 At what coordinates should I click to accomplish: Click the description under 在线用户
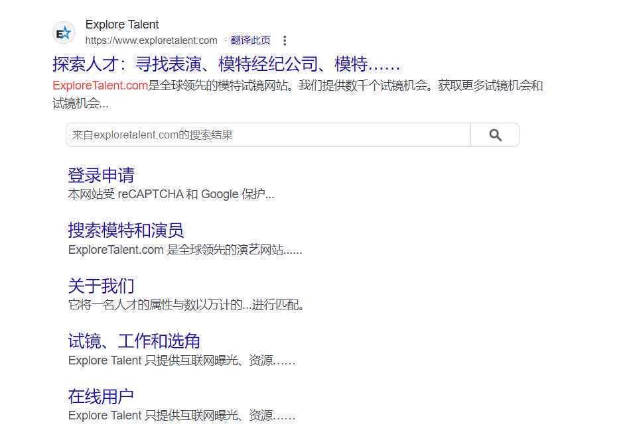point(182,415)
